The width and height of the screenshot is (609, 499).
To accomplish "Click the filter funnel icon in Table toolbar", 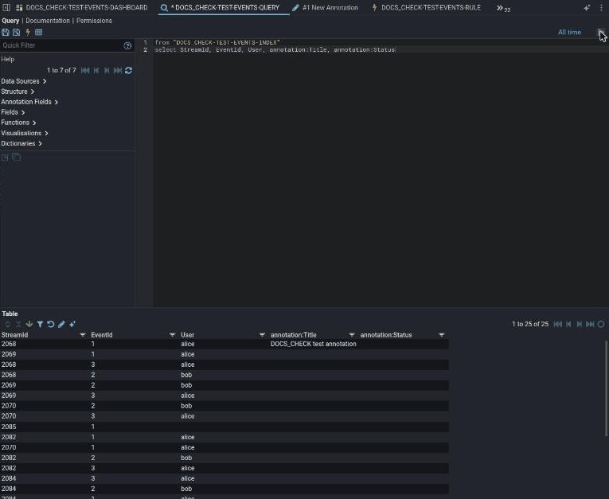I will 40,324.
